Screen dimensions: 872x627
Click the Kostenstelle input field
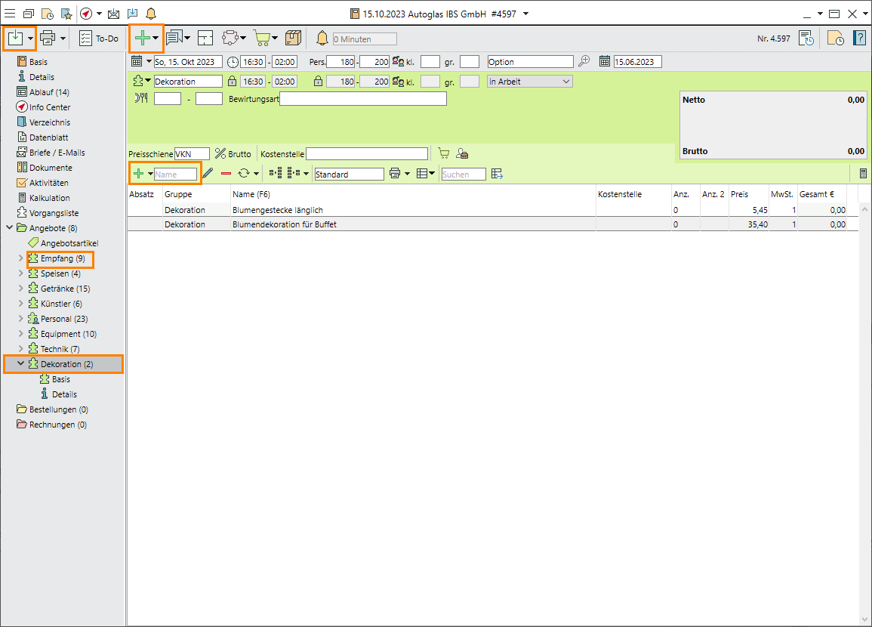point(366,154)
